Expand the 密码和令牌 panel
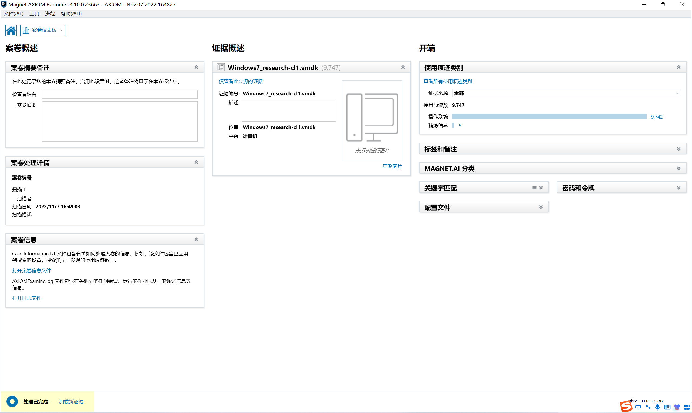 (679, 188)
